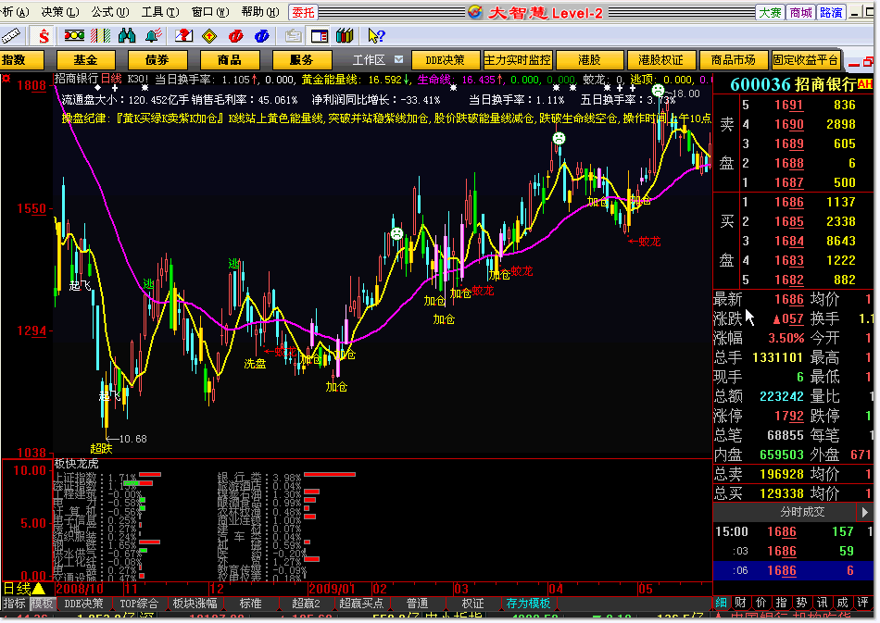Switch to the 细 detail tab
Image resolution: width=880 pixels, height=623 pixels.
click(x=722, y=603)
